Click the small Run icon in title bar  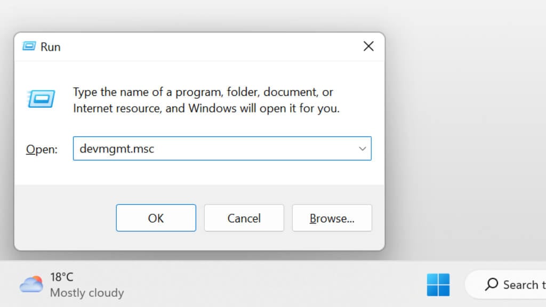[x=29, y=47]
